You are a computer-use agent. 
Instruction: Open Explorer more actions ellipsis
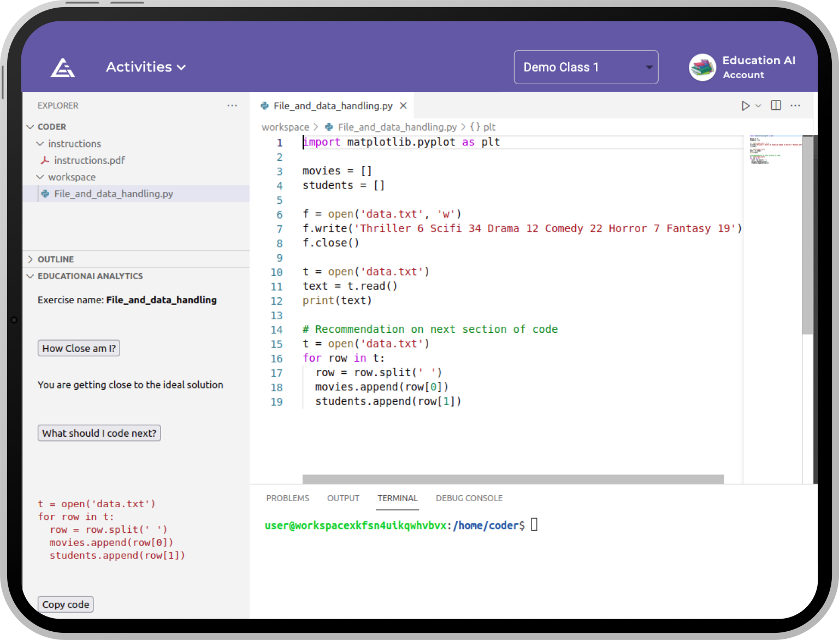point(232,105)
